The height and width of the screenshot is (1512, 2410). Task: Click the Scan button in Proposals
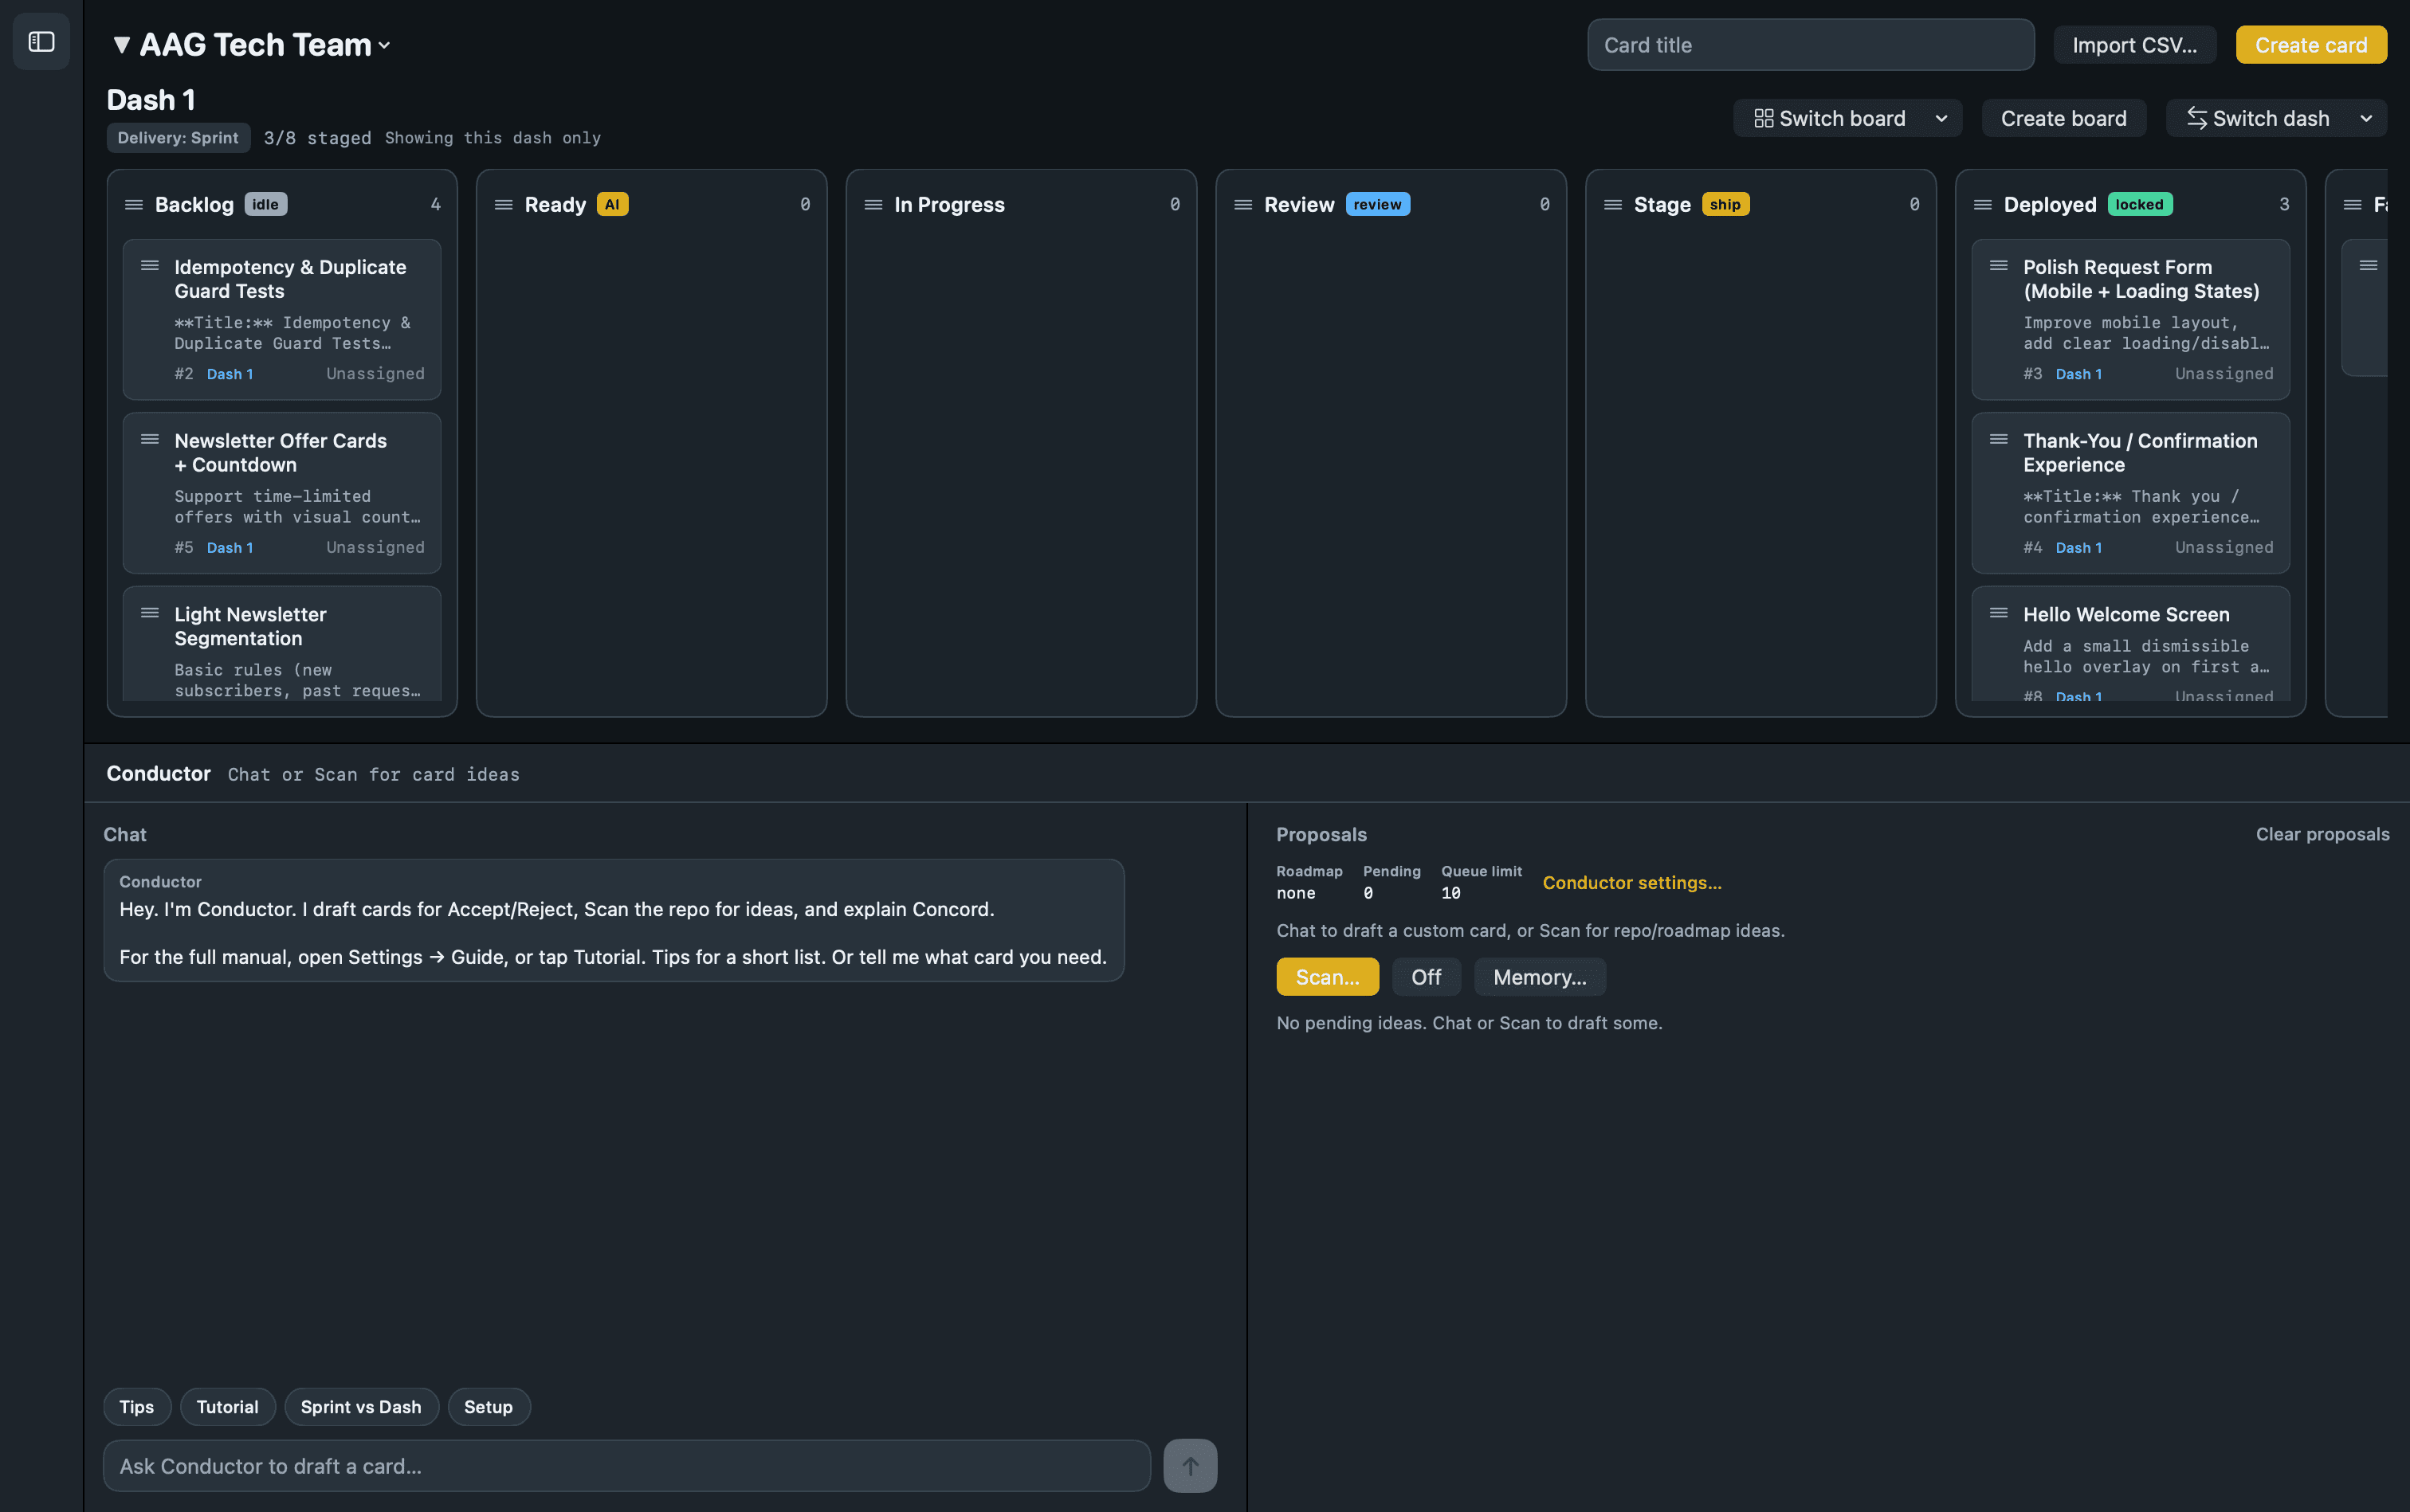(1328, 977)
